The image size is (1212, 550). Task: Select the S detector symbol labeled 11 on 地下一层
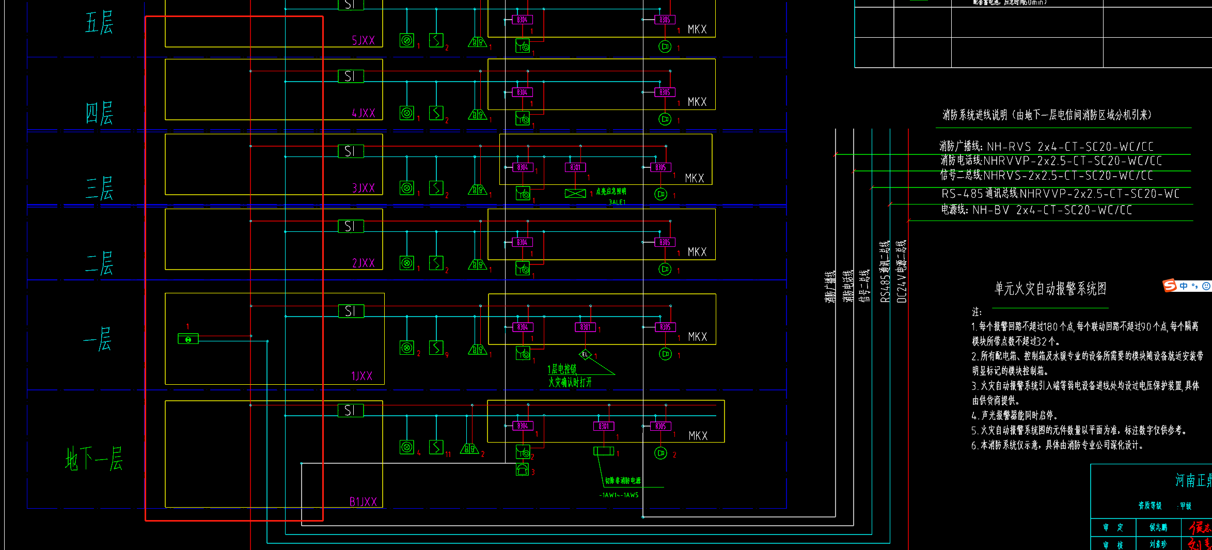click(436, 447)
